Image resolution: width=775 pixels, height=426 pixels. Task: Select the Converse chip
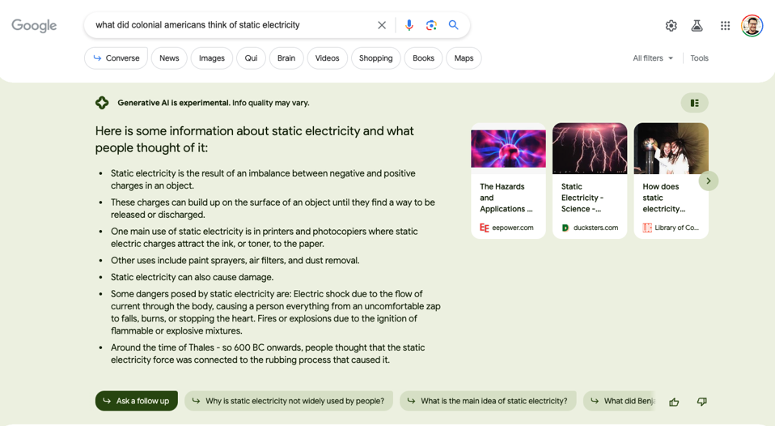[x=116, y=58]
